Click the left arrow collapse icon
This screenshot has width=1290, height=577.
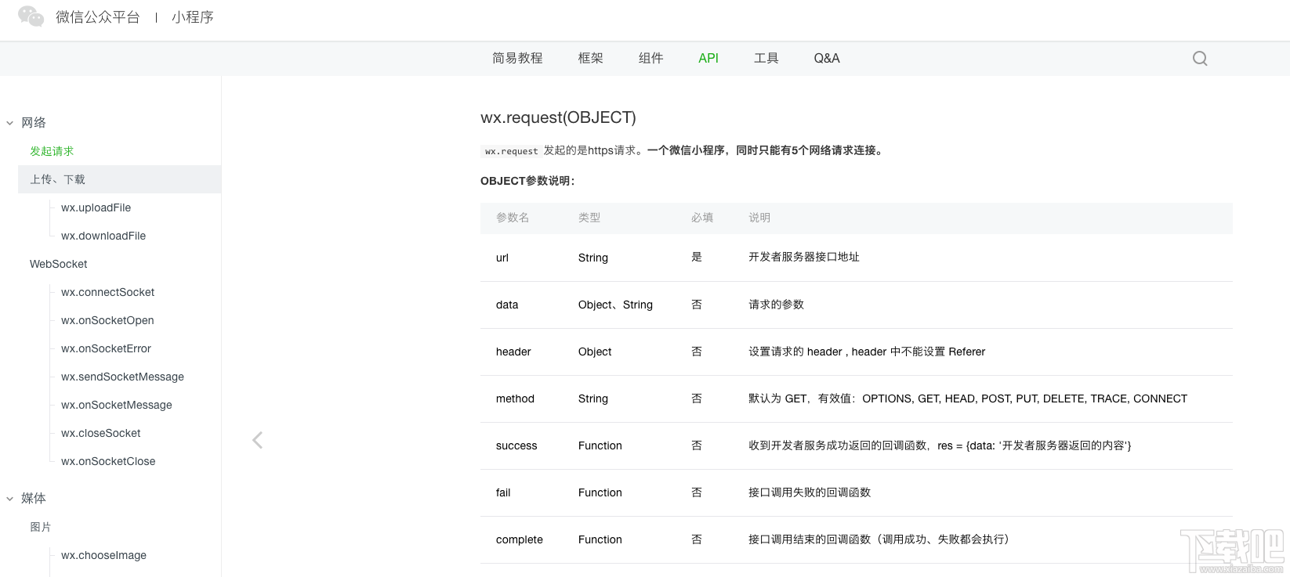(x=257, y=440)
